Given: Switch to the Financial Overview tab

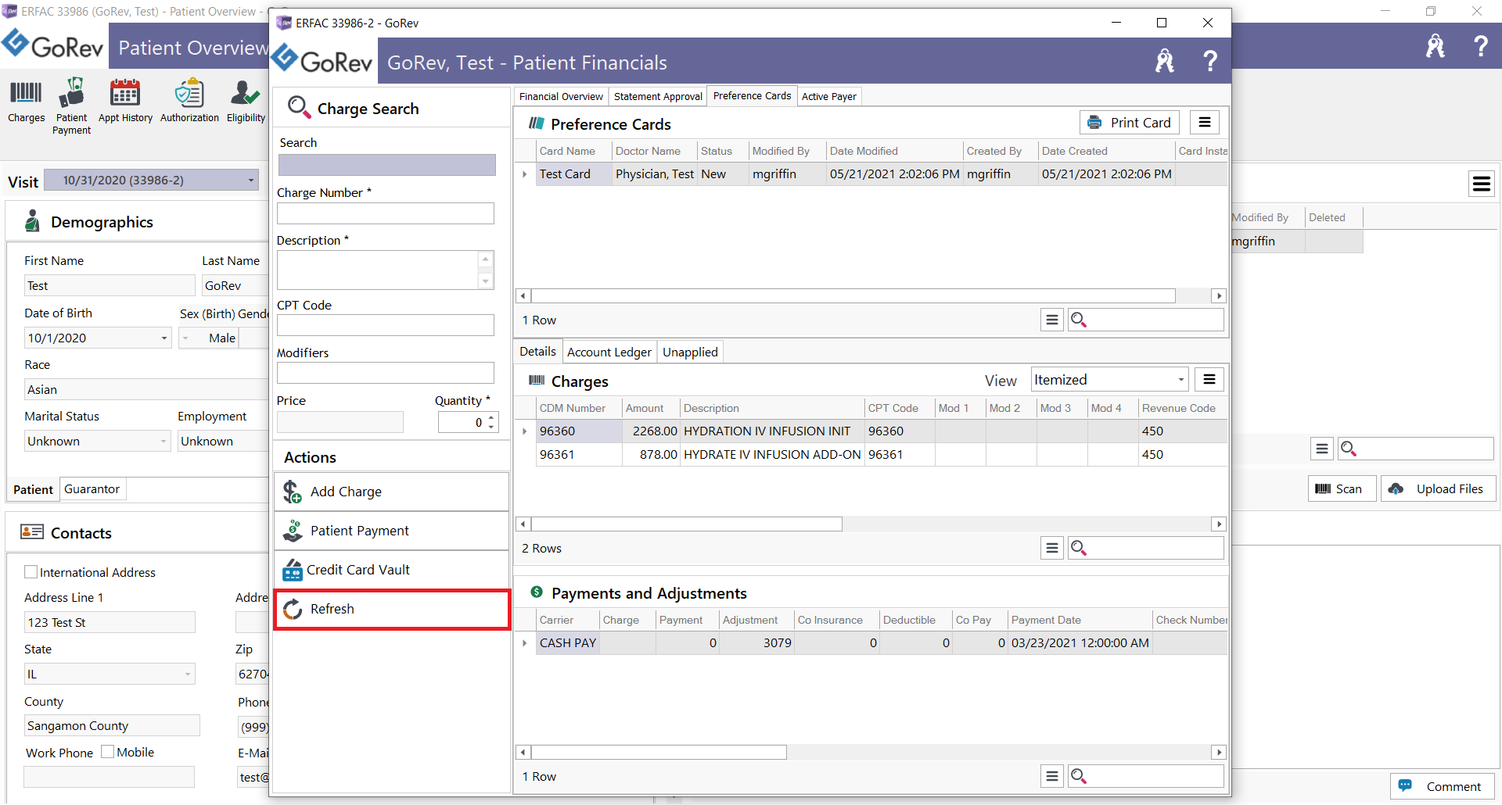Looking at the screenshot, I should click(561, 97).
